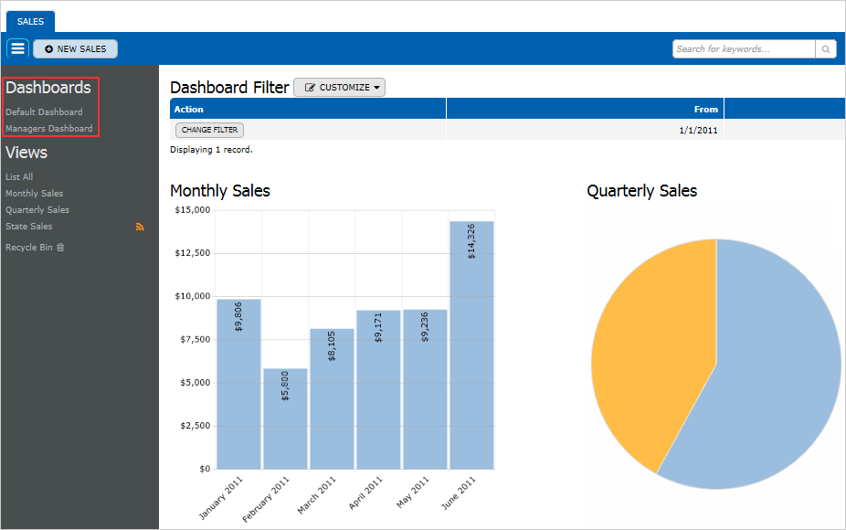The width and height of the screenshot is (846, 530).
Task: Select the Quarterly Sales view in sidebar
Action: click(x=37, y=210)
